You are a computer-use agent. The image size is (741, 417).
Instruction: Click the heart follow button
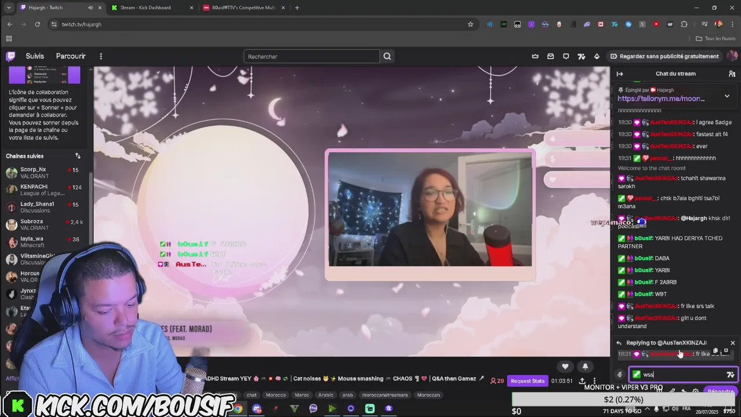565,366
